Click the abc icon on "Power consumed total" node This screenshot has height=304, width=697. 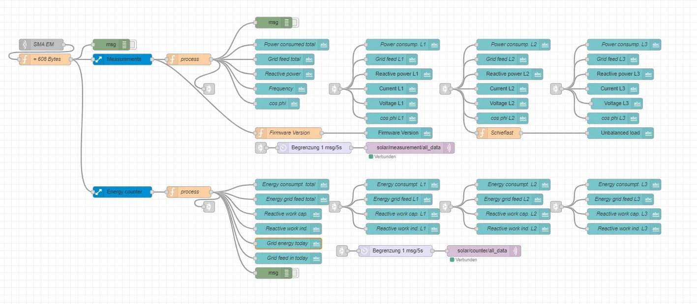pyautogui.click(x=325, y=45)
